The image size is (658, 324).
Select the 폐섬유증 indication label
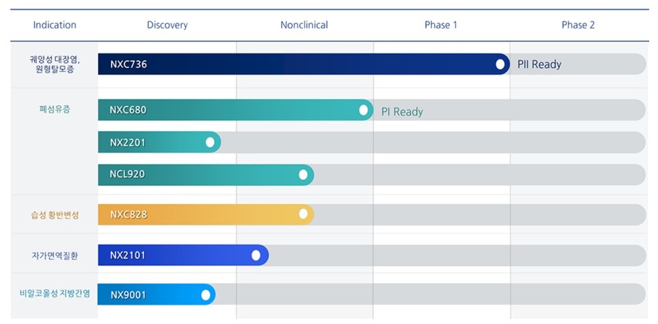pos(55,109)
